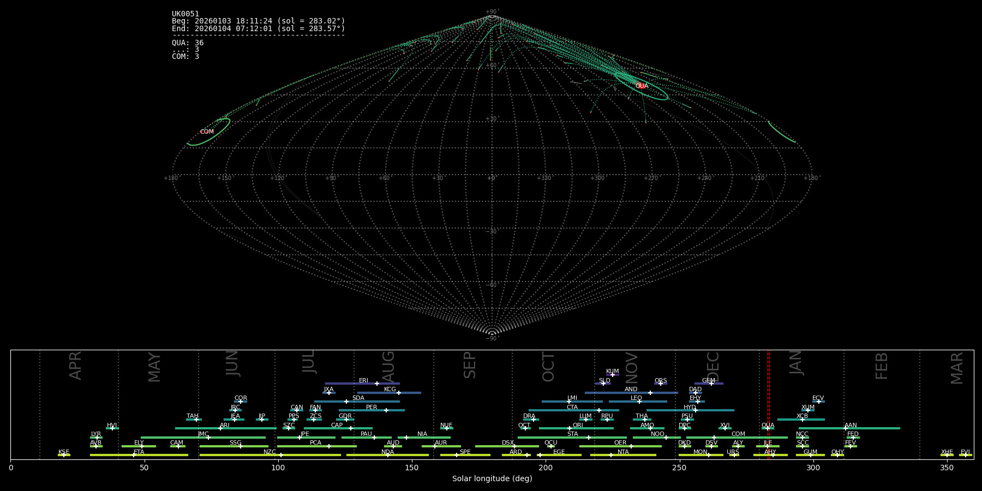Click the AUG month label
Viewport: 982px width, 491px height.
[388, 367]
